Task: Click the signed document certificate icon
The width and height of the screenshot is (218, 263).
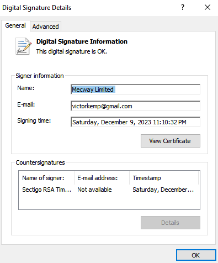Action: [23, 46]
